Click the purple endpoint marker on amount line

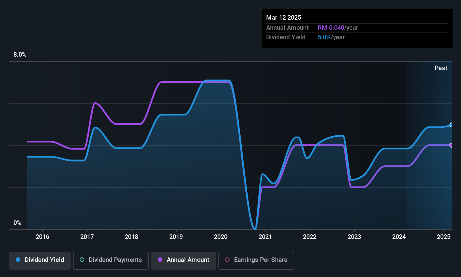pos(451,145)
